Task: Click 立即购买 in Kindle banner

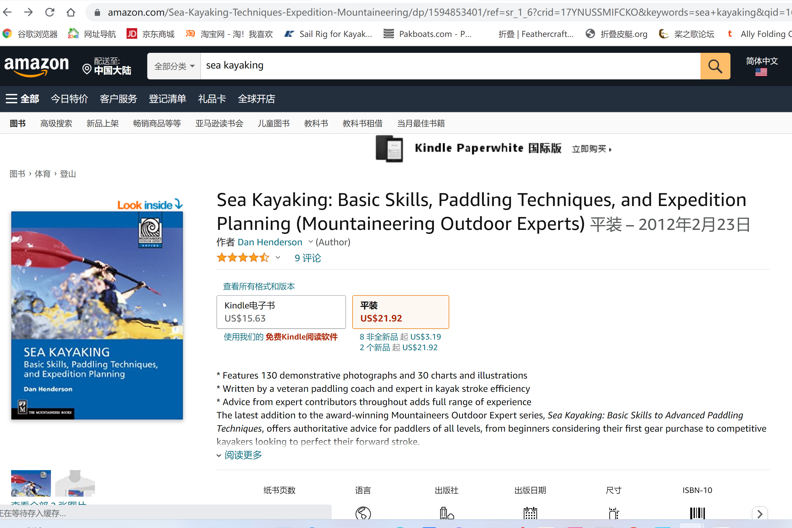Action: (x=592, y=149)
